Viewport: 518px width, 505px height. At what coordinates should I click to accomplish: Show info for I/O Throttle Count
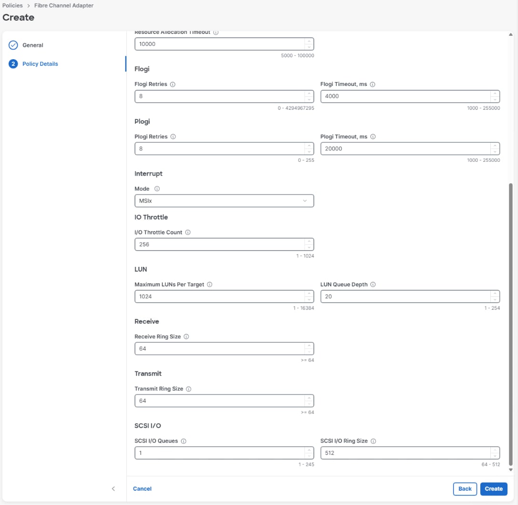[187, 232]
